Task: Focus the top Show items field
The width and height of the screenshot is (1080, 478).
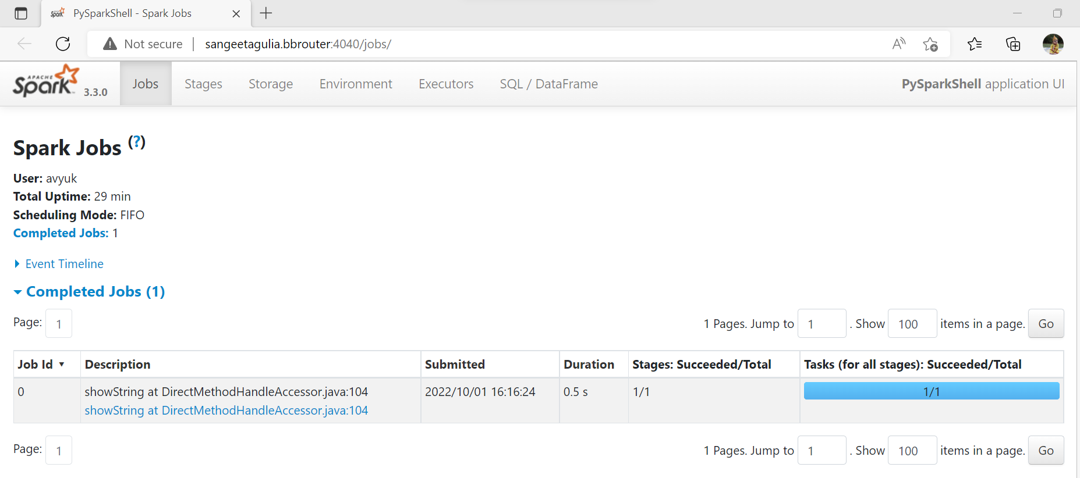Action: (x=912, y=323)
